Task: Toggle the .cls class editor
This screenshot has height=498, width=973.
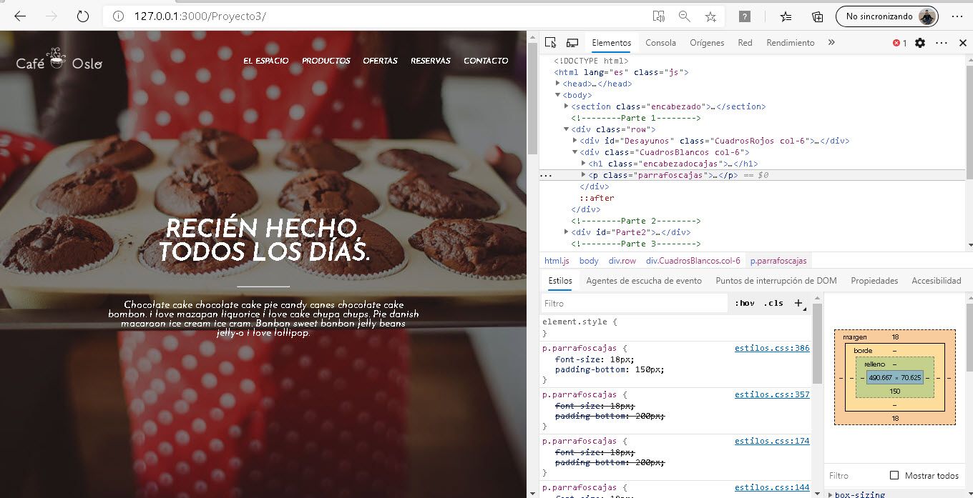Action: coord(773,303)
